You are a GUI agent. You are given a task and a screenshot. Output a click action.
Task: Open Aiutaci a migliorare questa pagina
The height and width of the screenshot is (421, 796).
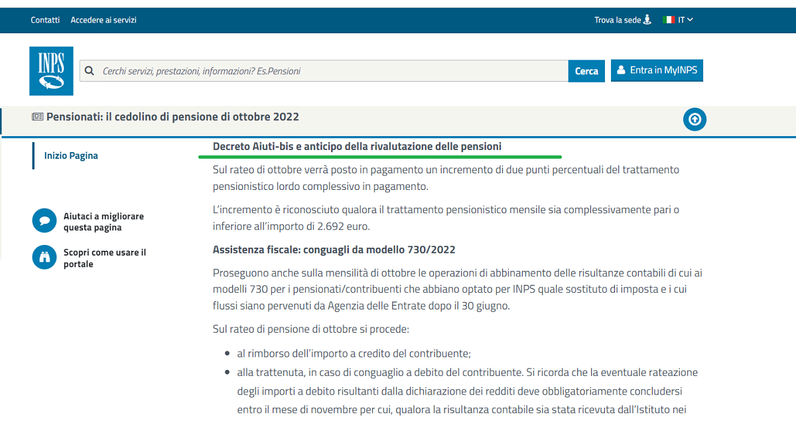103,222
